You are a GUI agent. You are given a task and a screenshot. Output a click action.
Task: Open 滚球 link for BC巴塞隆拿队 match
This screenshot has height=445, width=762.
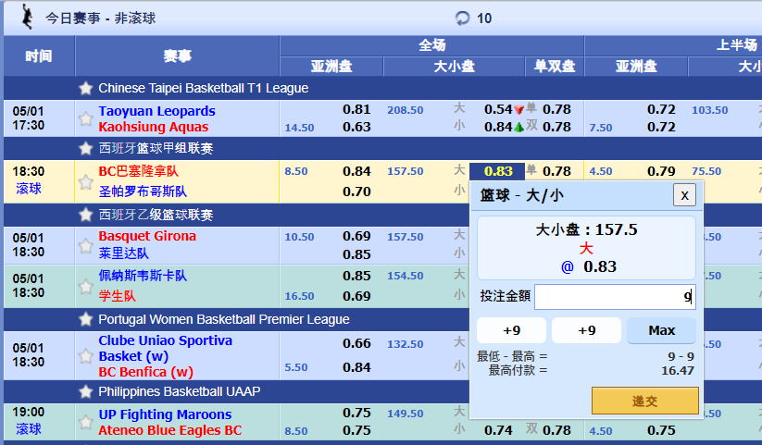[x=29, y=189]
